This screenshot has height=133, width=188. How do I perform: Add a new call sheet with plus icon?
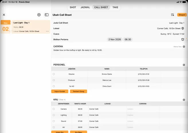click(x=39, y=15)
